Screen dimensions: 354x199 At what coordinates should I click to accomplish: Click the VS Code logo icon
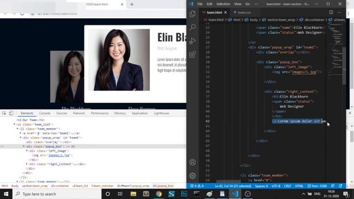pyautogui.click(x=191, y=4)
